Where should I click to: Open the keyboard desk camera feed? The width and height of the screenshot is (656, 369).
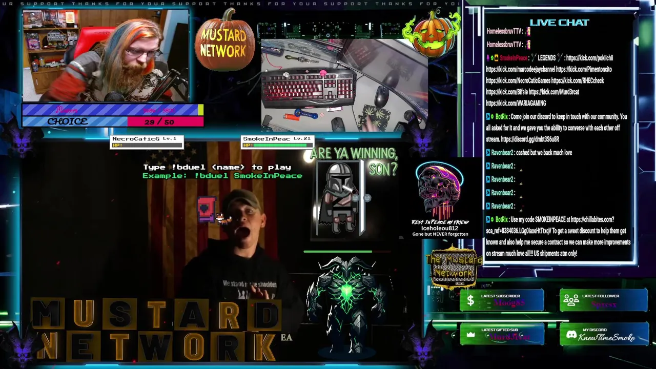click(x=344, y=86)
